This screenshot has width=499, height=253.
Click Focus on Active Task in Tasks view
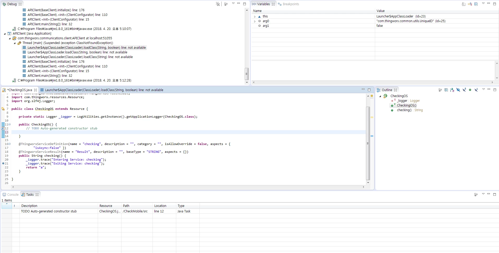pos(476,194)
